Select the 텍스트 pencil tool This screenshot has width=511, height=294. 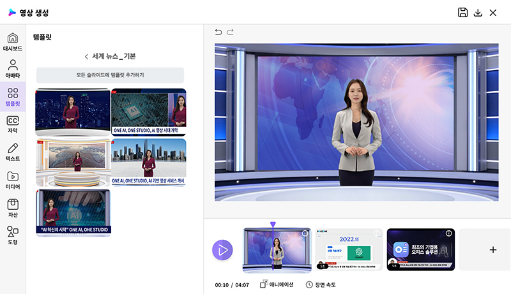point(13,152)
